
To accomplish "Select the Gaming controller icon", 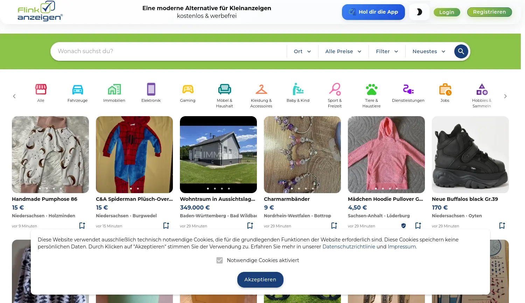I will tap(188, 89).
